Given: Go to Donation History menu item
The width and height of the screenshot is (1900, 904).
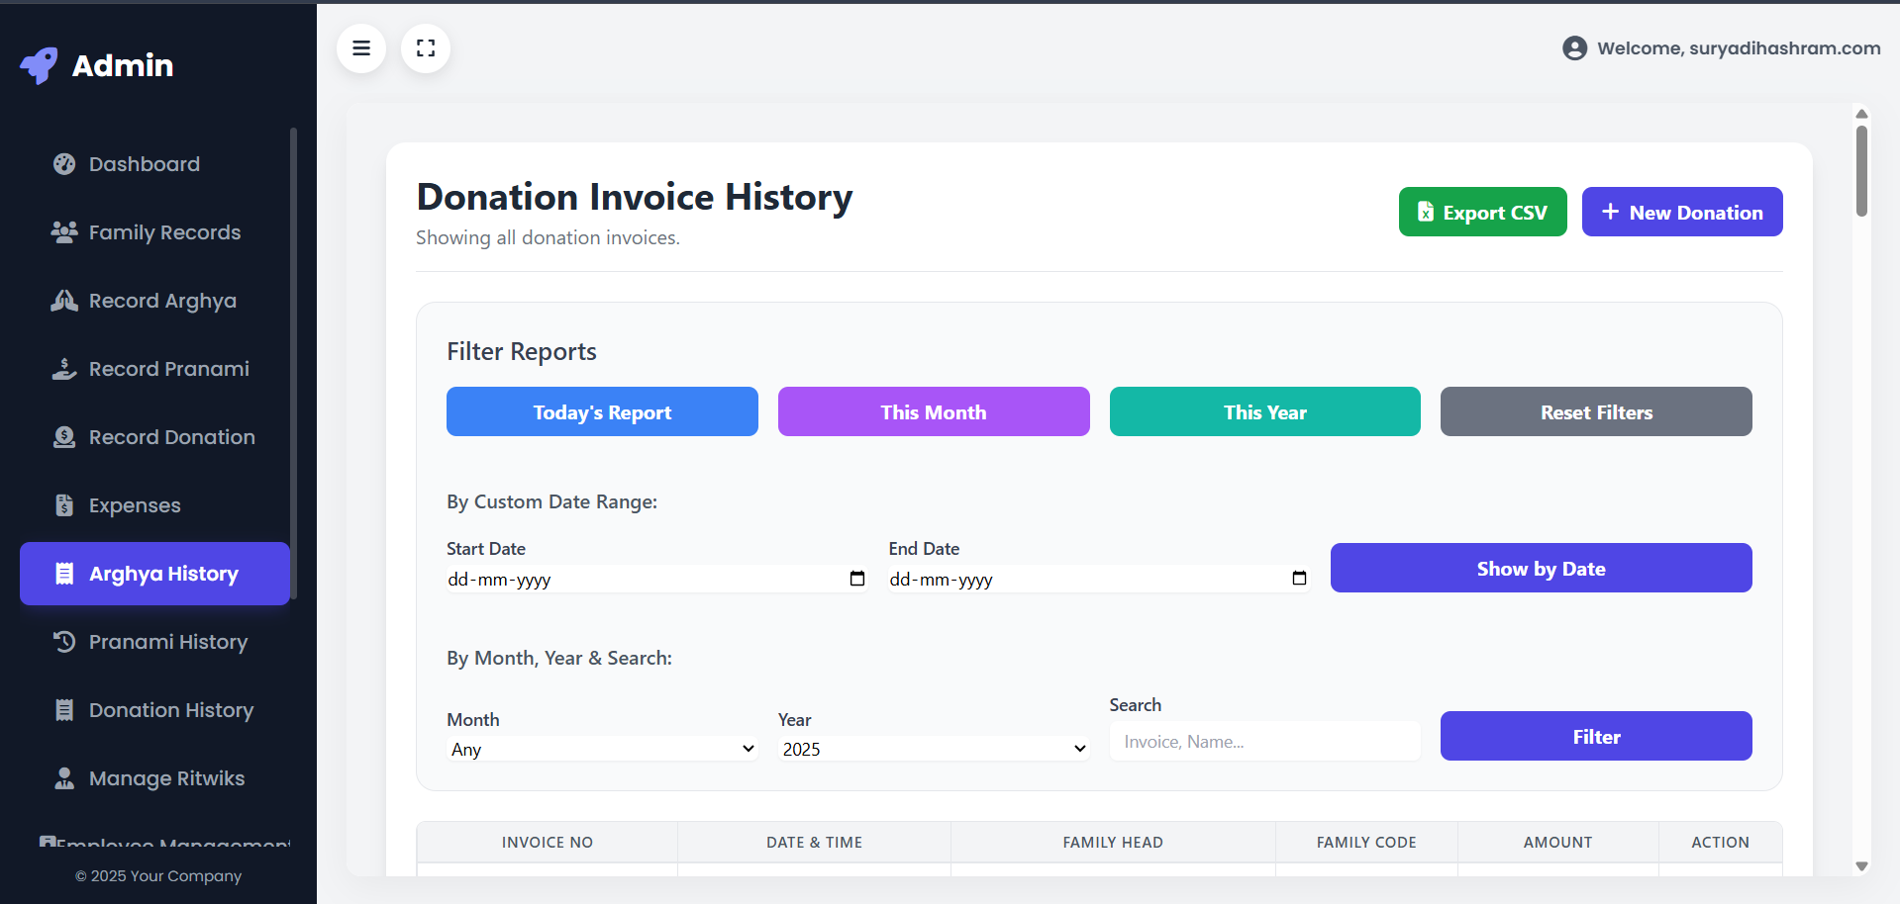Looking at the screenshot, I should pos(170,710).
